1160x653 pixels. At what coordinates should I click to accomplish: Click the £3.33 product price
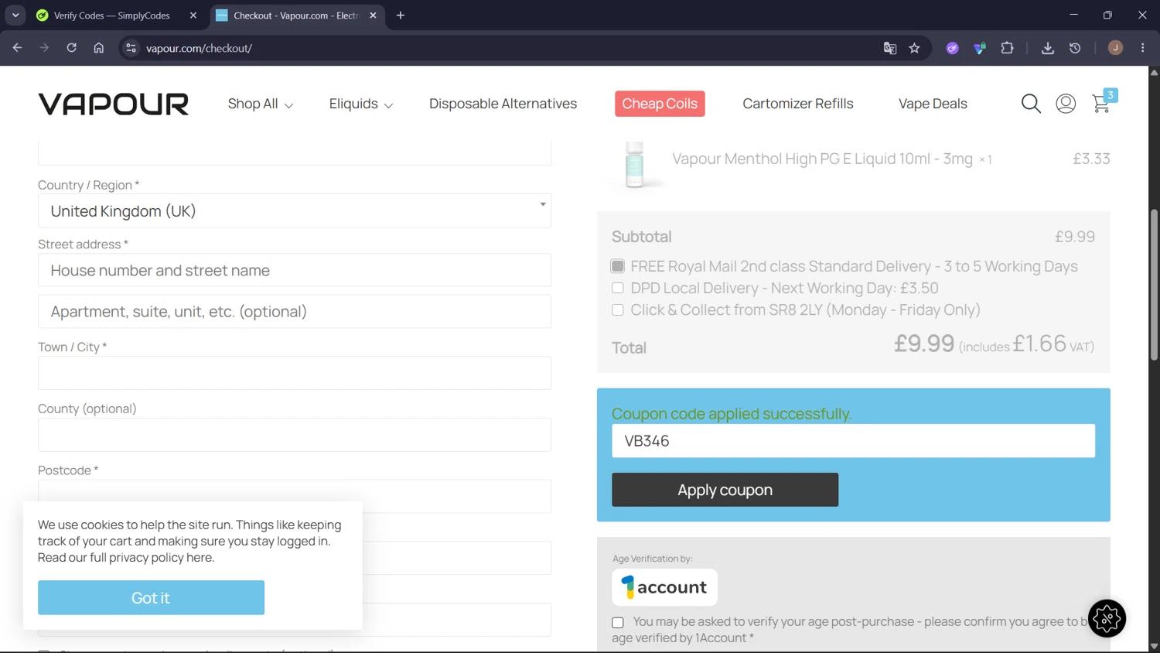1091,159
